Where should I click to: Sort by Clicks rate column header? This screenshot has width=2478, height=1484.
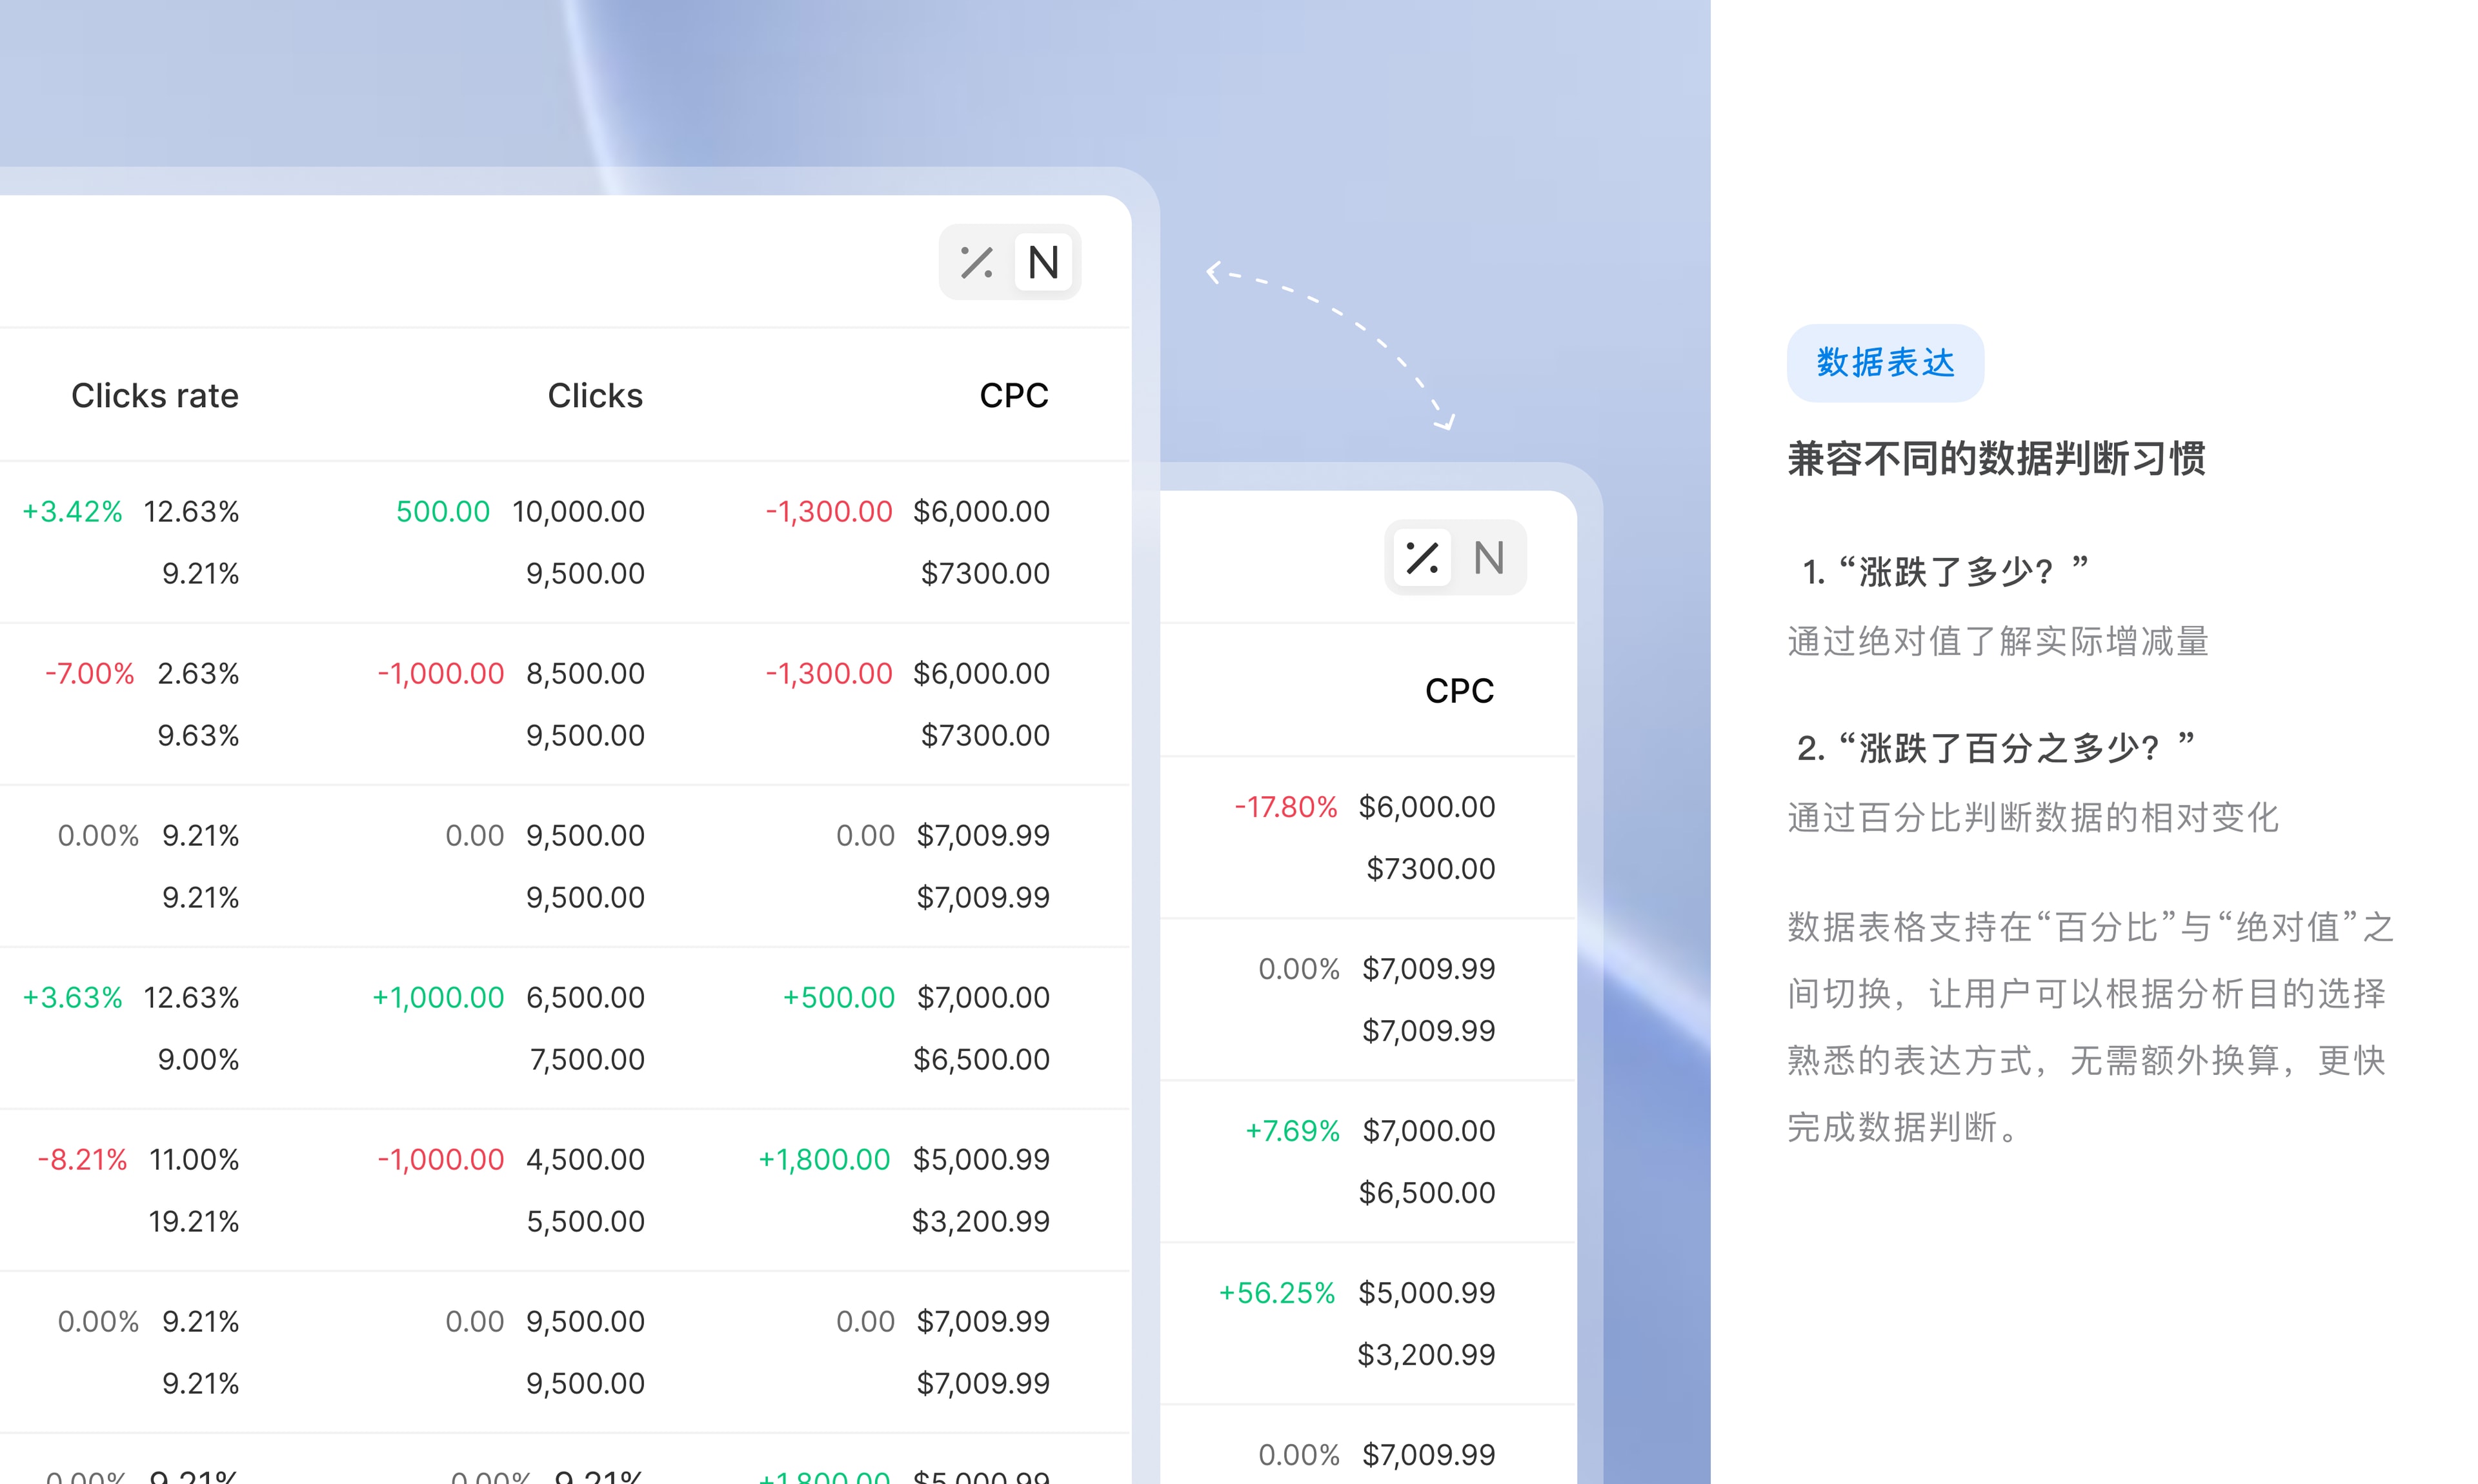click(x=155, y=395)
